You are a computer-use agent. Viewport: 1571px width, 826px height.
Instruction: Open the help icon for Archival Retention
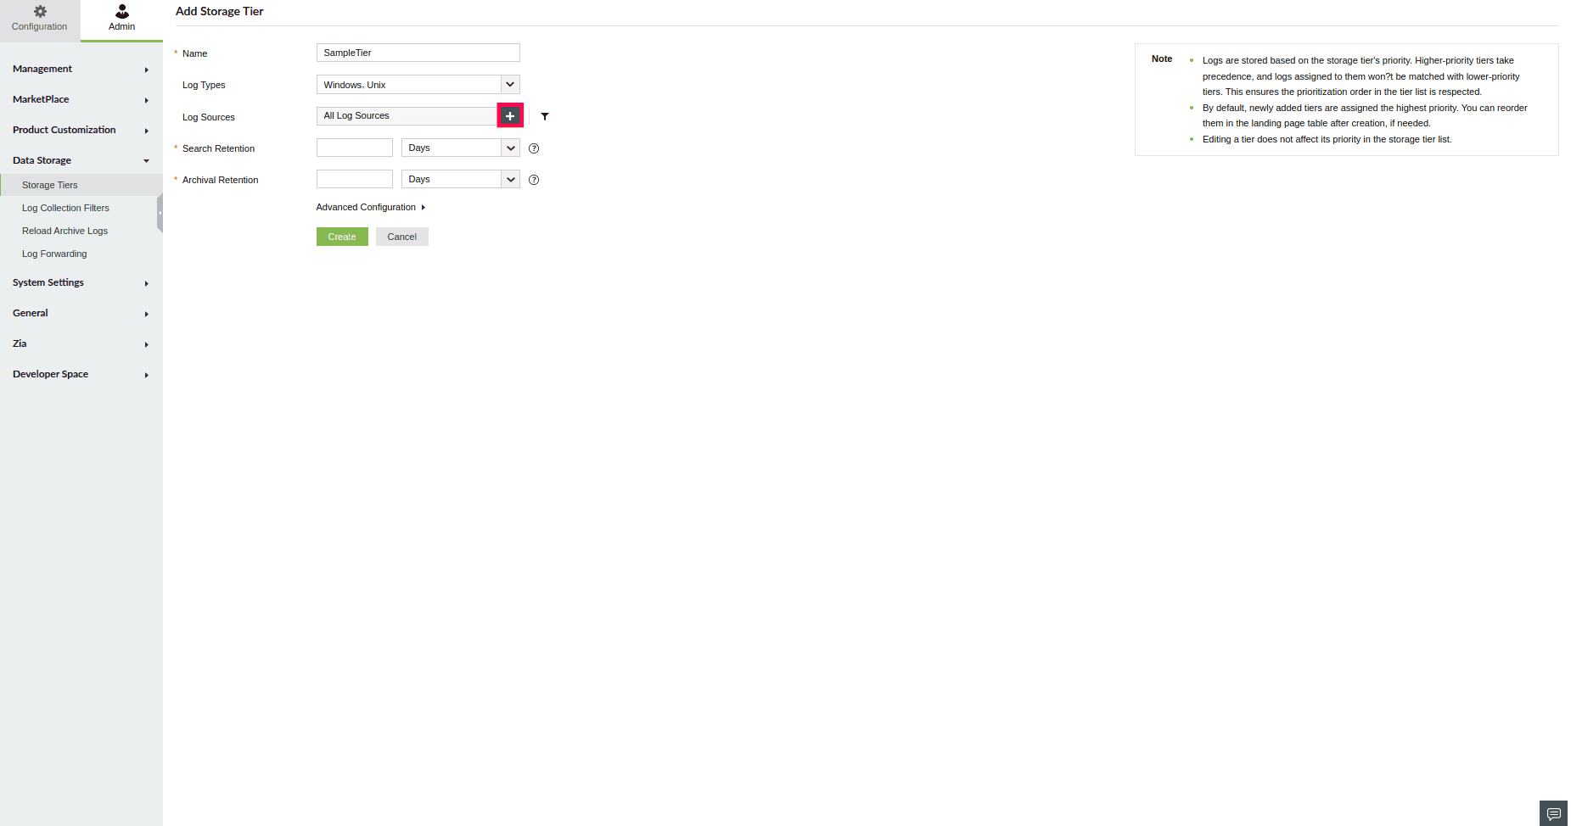coord(534,180)
